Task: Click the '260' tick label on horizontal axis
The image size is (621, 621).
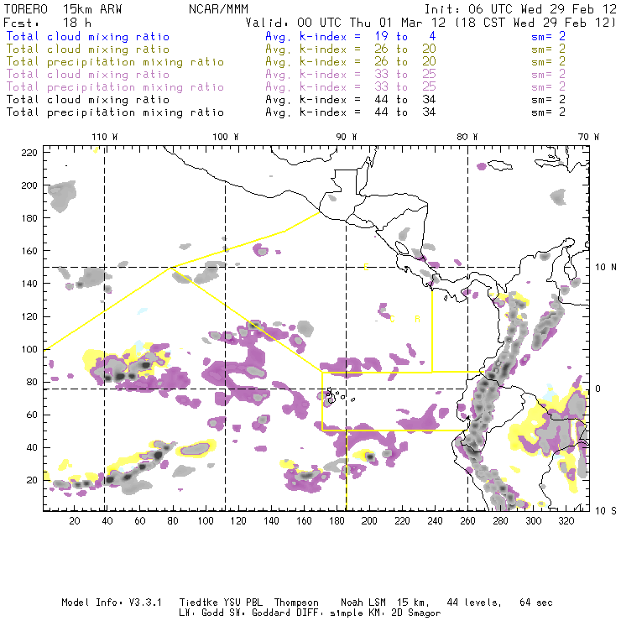Action: click(x=467, y=521)
